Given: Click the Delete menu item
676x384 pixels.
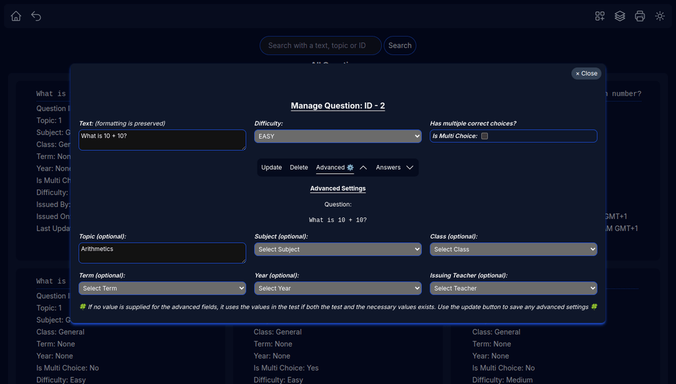Looking at the screenshot, I should (x=299, y=168).
